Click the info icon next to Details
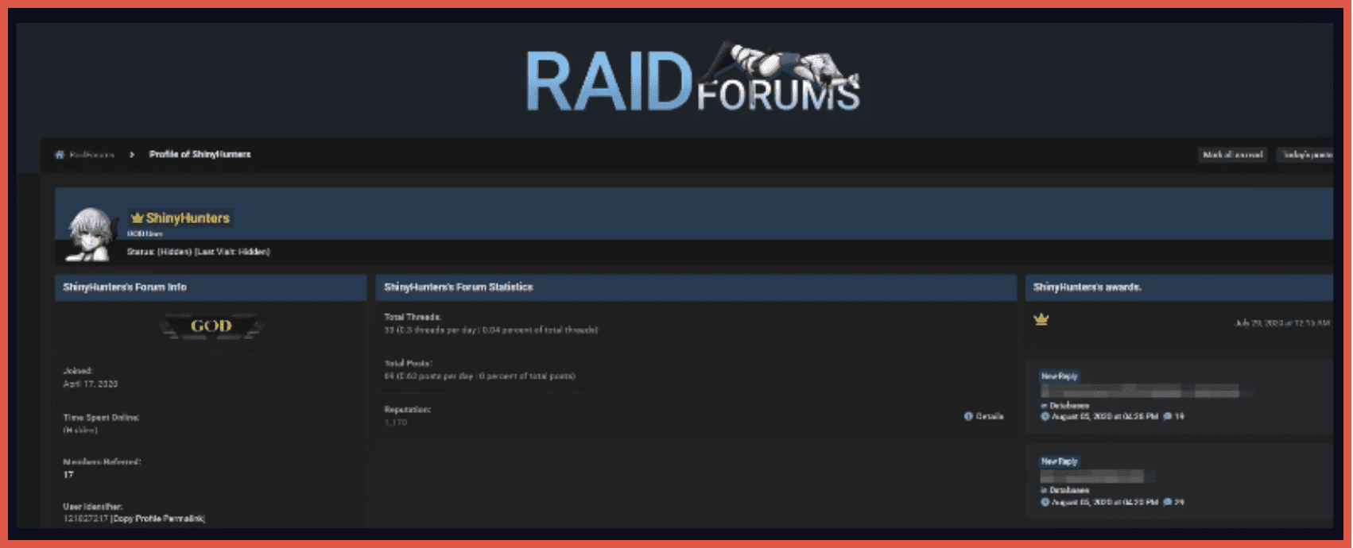The width and height of the screenshot is (1353, 548). 968,416
